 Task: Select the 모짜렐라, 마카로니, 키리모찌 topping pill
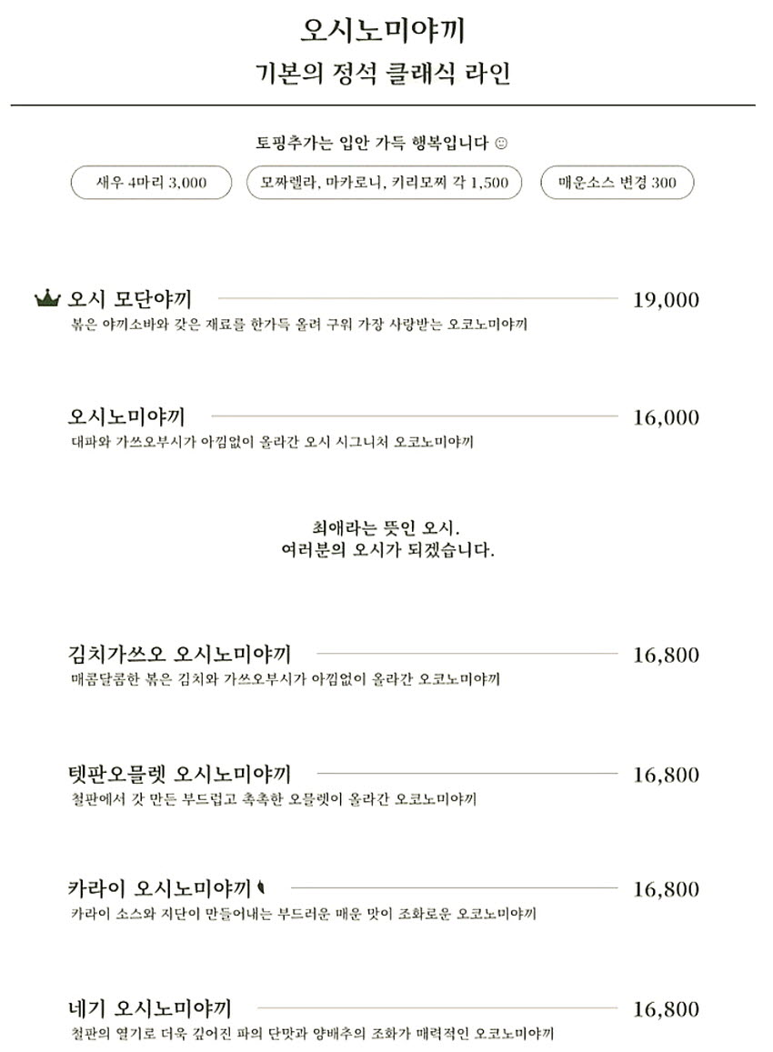[384, 183]
